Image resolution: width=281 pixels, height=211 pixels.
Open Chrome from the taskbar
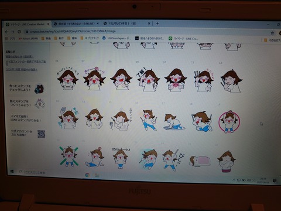coord(87,175)
